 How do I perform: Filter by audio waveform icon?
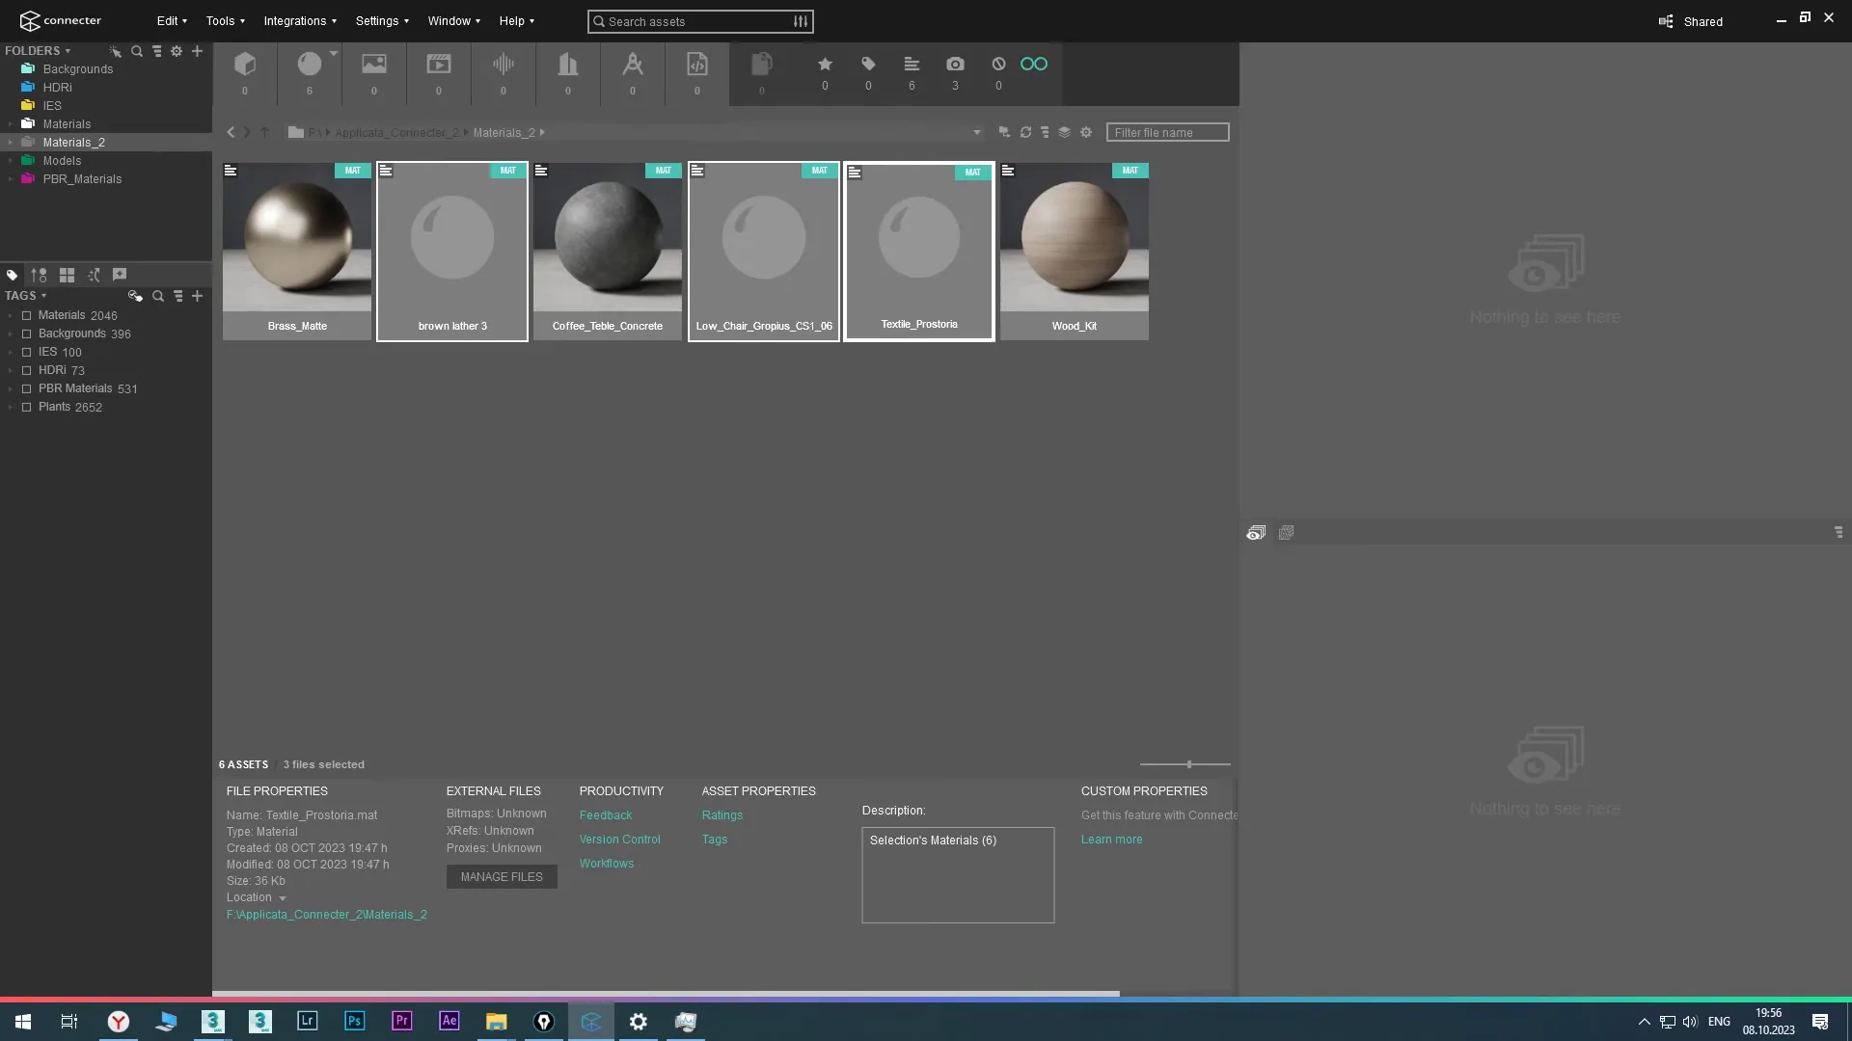(503, 65)
